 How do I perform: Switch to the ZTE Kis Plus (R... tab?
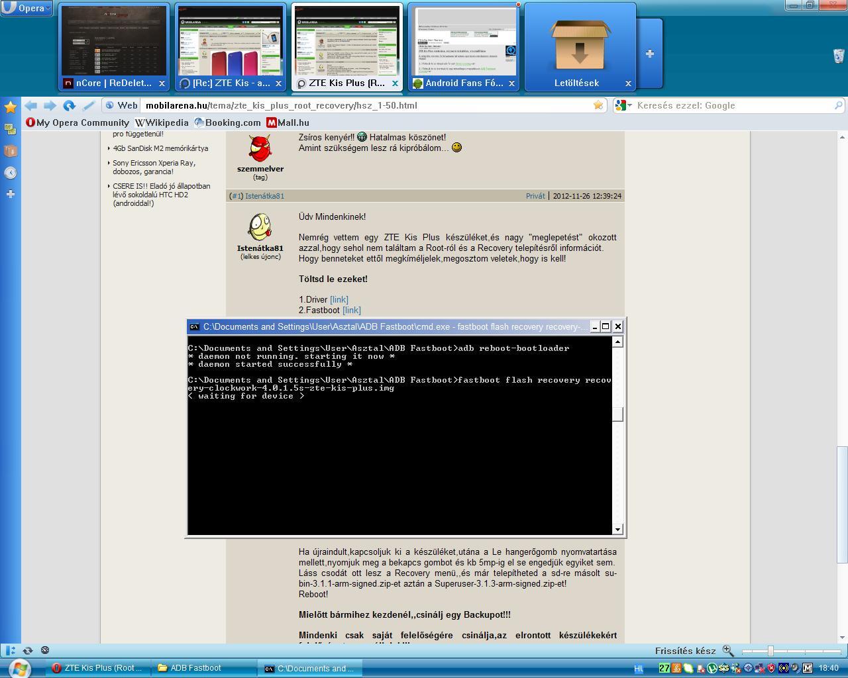(347, 46)
